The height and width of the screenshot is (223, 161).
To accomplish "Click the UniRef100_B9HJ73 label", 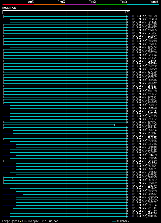I will [x=145, y=47].
